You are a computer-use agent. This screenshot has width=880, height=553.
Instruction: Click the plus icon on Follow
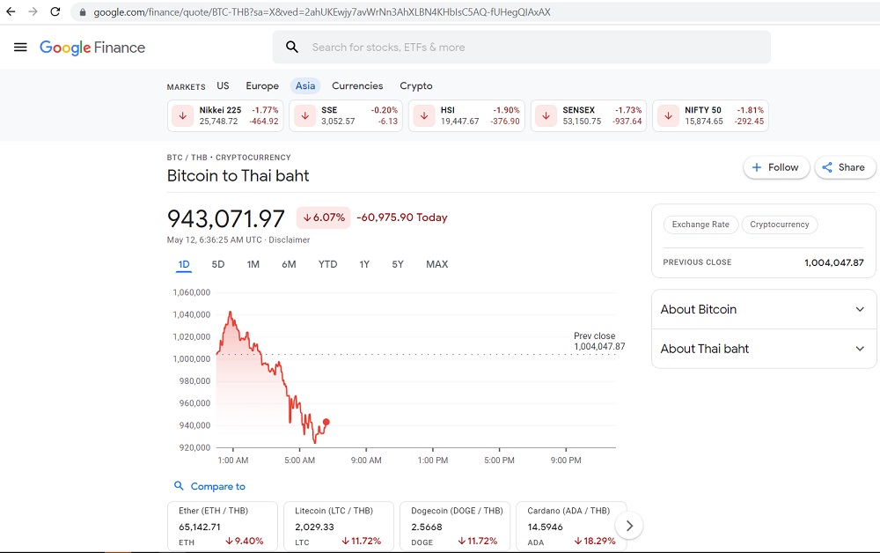coord(757,167)
